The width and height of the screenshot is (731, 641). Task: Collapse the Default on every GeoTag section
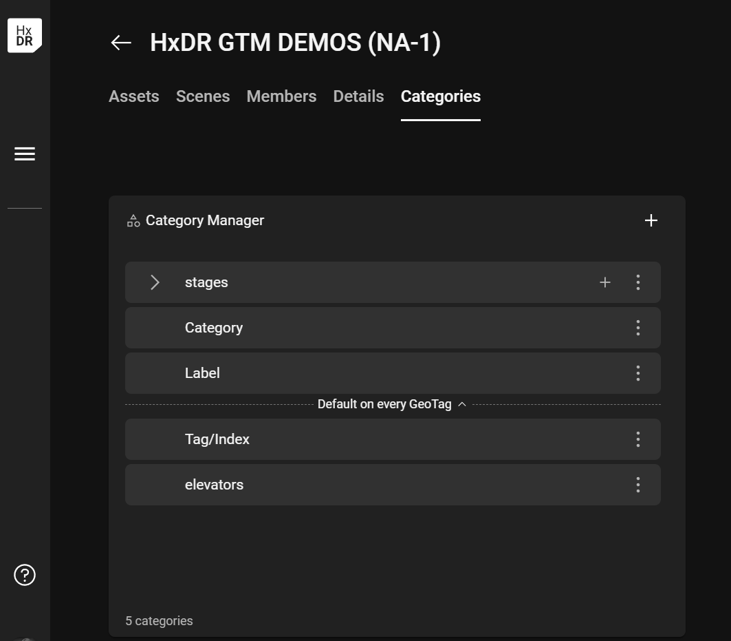462,405
